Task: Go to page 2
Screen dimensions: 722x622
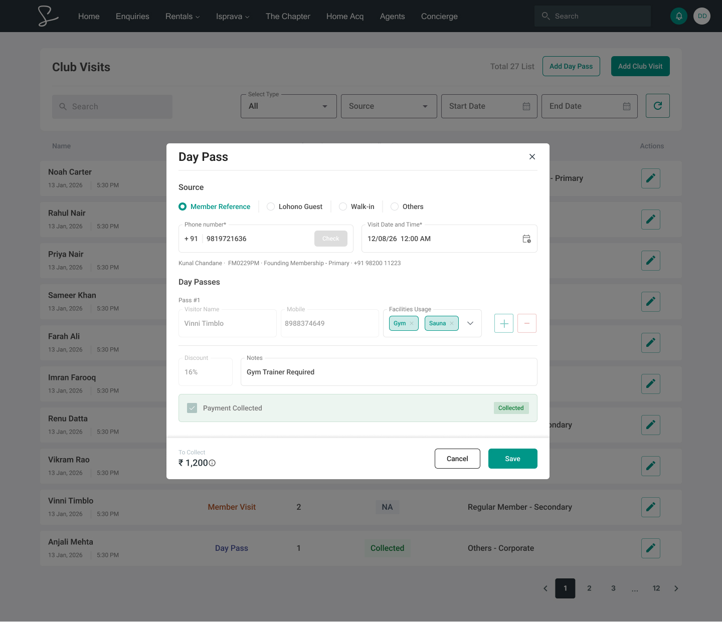Action: tap(589, 588)
